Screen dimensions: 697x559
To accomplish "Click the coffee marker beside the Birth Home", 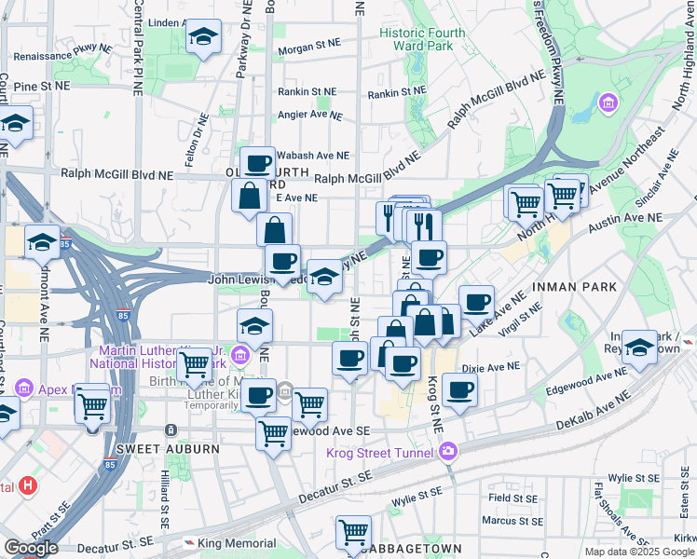I will click(258, 397).
